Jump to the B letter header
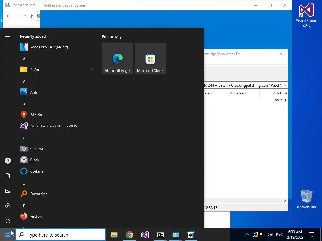The height and width of the screenshot is (241, 322). click(24, 104)
